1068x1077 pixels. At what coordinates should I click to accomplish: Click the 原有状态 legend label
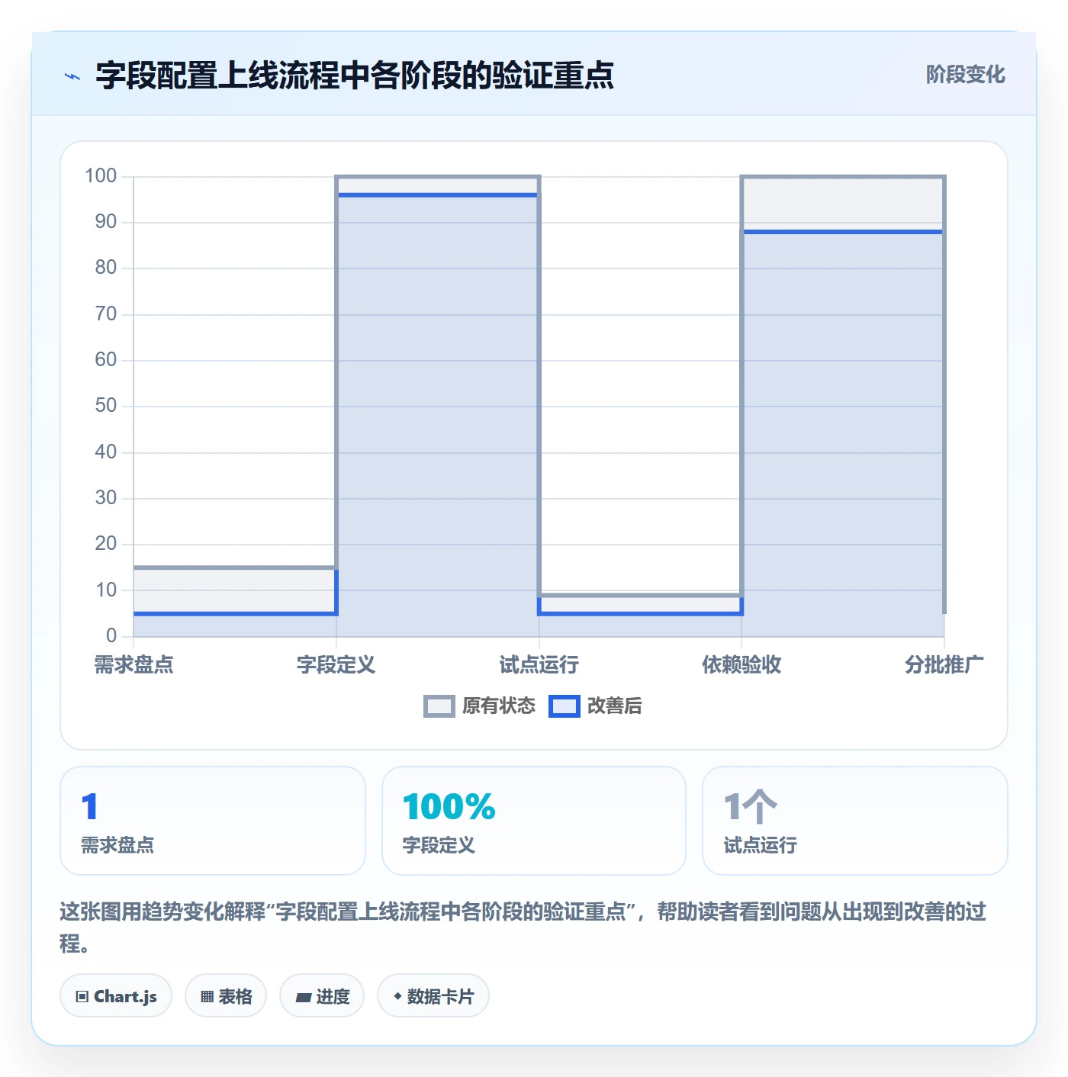[499, 706]
